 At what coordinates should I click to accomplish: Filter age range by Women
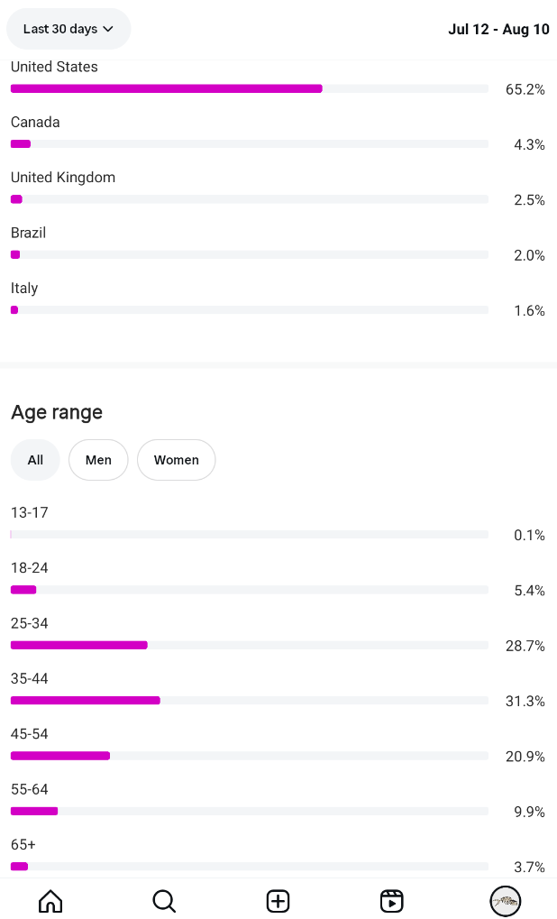[176, 460]
